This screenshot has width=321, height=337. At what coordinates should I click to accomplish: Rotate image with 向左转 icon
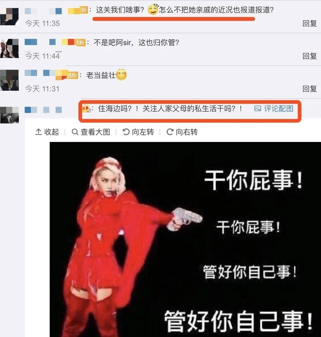[x=126, y=132]
